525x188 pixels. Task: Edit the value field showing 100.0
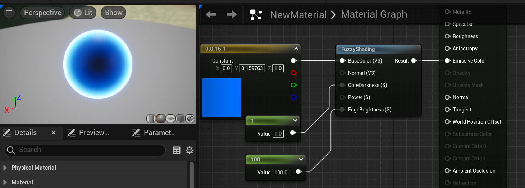[281, 173]
